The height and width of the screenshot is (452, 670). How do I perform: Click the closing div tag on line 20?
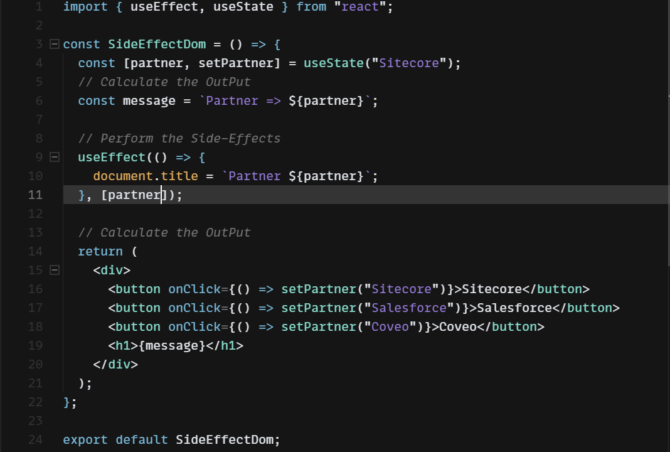[x=115, y=364]
